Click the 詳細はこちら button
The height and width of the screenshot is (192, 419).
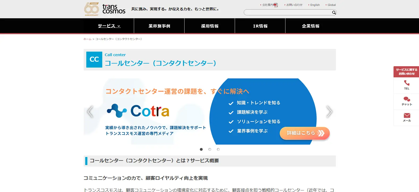(x=305, y=133)
